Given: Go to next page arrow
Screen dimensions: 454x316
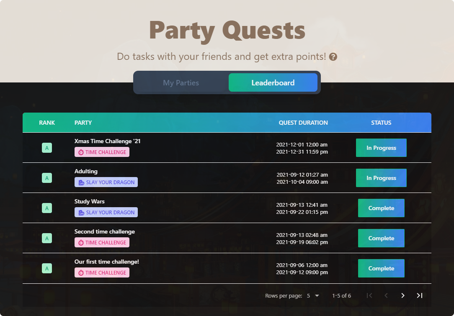Looking at the screenshot, I should click(x=403, y=295).
